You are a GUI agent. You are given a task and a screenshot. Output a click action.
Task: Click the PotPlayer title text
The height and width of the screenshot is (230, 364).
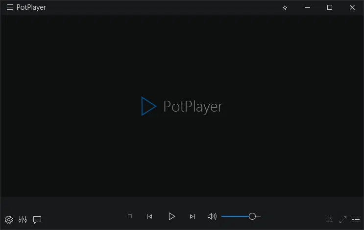click(31, 7)
